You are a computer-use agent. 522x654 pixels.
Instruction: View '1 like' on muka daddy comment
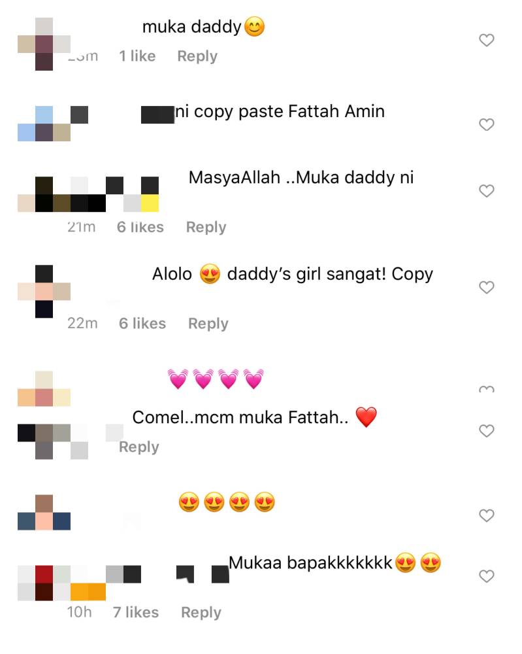point(137,56)
